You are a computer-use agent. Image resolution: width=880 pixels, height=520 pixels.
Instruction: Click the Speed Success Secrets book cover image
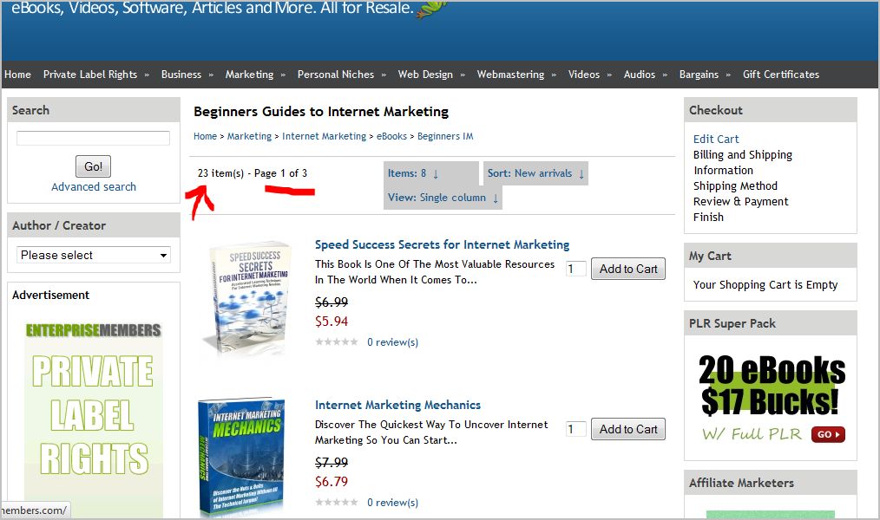point(248,297)
